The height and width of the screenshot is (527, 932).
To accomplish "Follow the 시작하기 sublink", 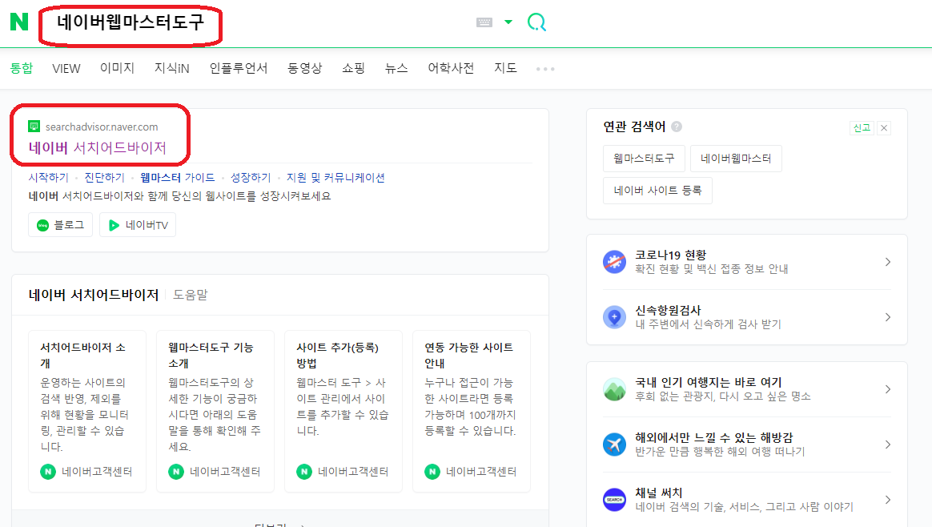I will 49,177.
